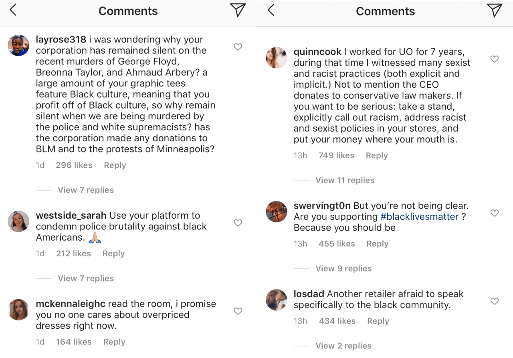Viewport: 513px width, 358px height.
Task: Tap the heart next to quinncook's comment
Action: (x=495, y=59)
